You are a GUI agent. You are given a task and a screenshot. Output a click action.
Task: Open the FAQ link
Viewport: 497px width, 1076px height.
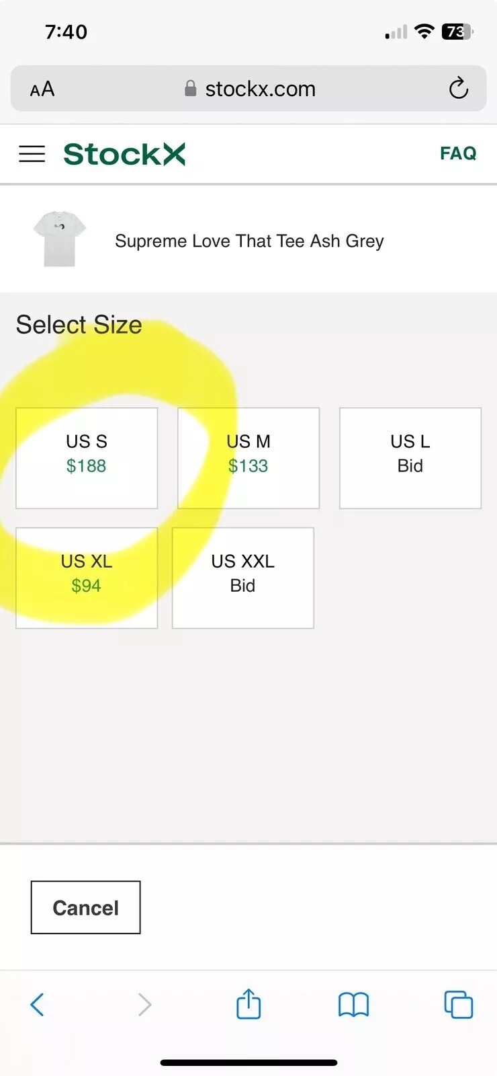(x=458, y=153)
